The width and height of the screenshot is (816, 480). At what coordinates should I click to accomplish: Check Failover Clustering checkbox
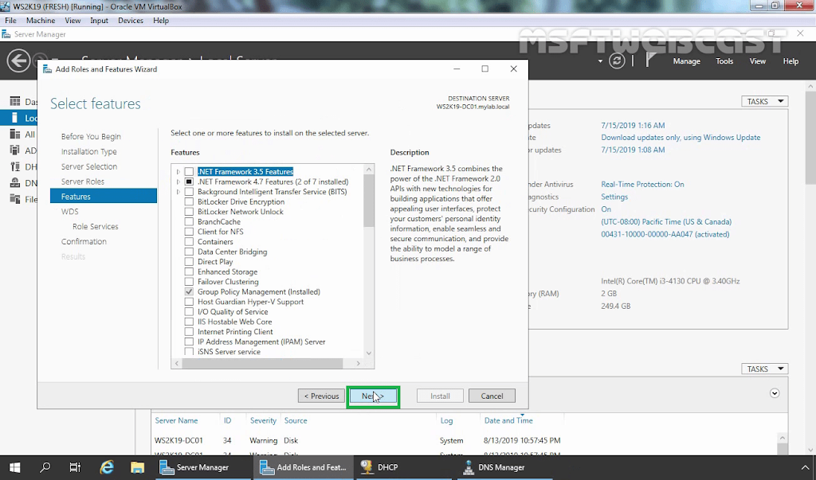(x=189, y=282)
